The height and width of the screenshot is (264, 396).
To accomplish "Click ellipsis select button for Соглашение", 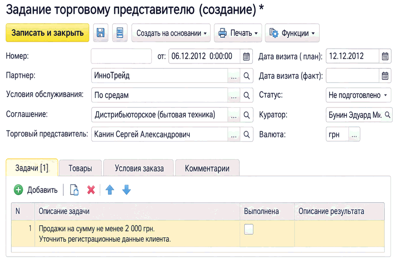I will (x=234, y=115).
